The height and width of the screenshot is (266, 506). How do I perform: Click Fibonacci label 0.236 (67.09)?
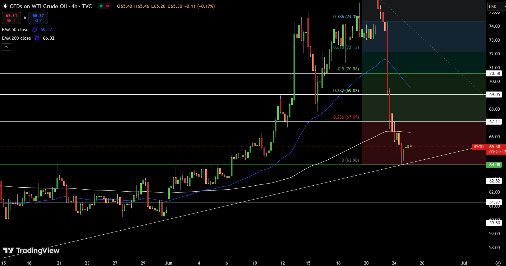click(346, 117)
